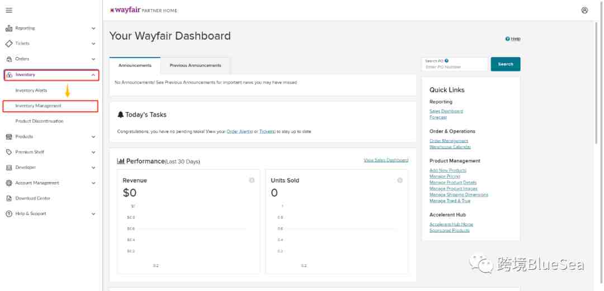Image resolution: width=604 pixels, height=291 pixels.
Task: Switch to Previous Announcements tab
Action: click(x=195, y=65)
